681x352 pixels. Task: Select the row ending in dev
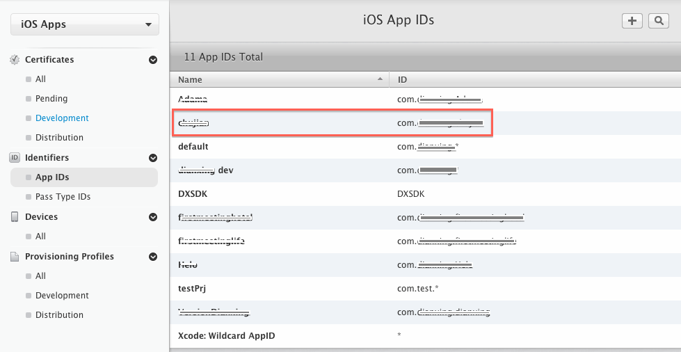(x=426, y=170)
